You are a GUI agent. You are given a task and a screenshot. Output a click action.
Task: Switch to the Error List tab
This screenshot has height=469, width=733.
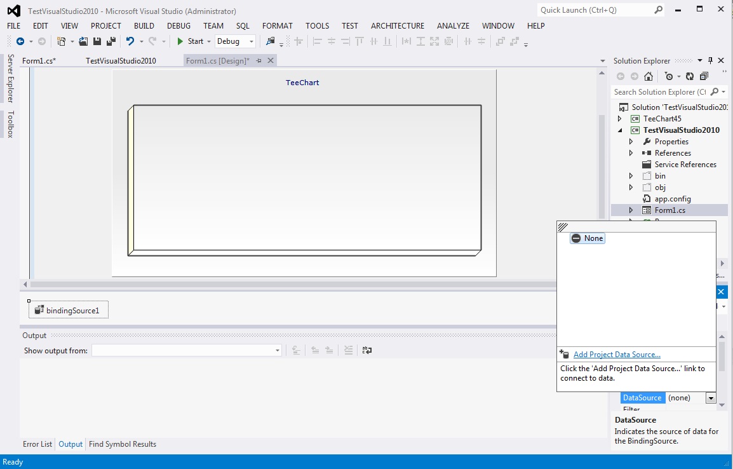(x=37, y=444)
